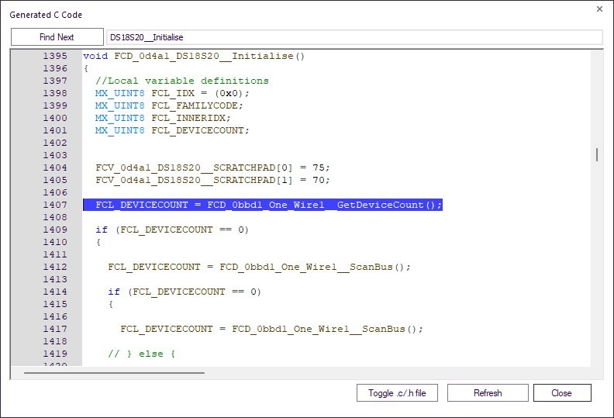The height and width of the screenshot is (418, 614).
Task: Select the highlighted GetDeviceCount line
Action: [262, 205]
